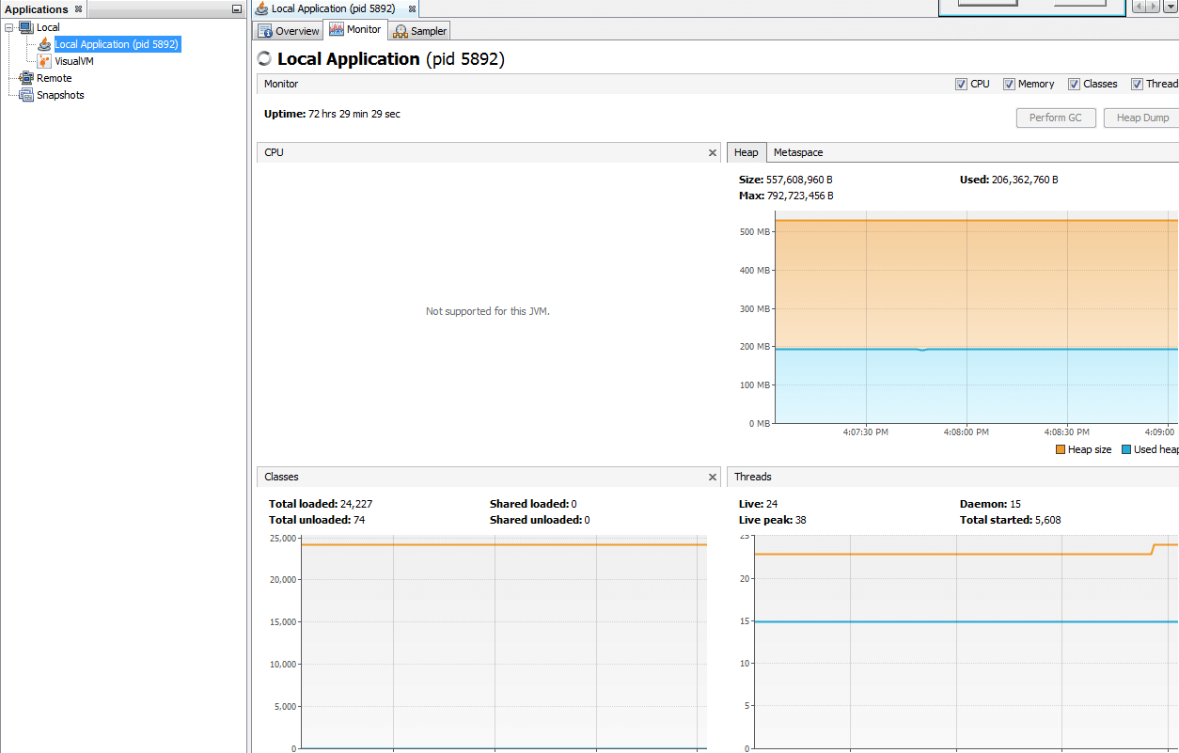
Task: Click the Heap Dump button
Action: (x=1143, y=118)
